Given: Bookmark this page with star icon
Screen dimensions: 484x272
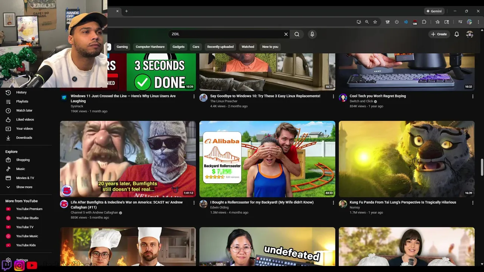Looking at the screenshot, I should point(375,22).
